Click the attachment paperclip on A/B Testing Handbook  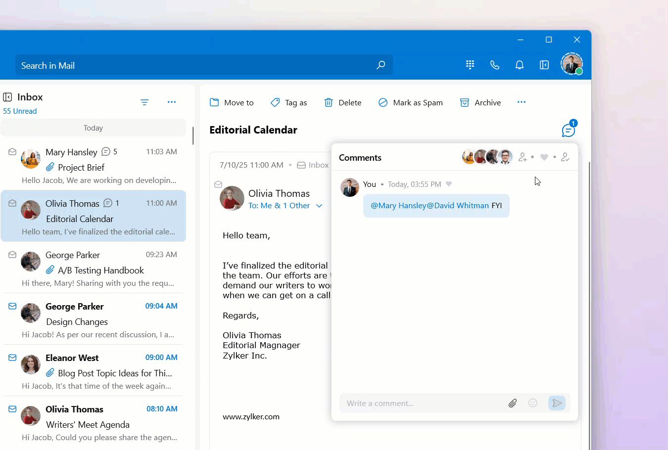pos(50,270)
